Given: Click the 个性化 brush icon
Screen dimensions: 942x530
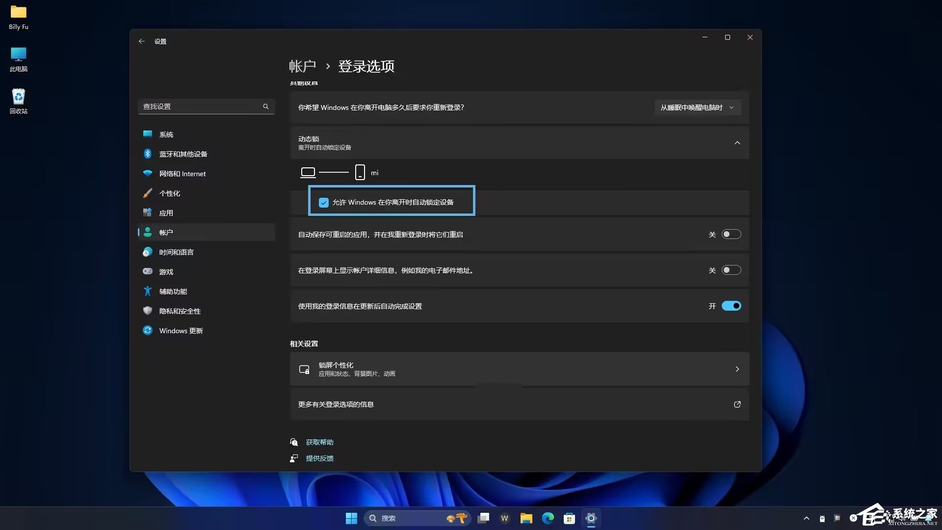Looking at the screenshot, I should 148,193.
